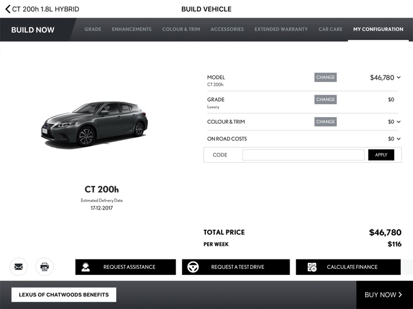Click the Buy Now button

[x=383, y=295]
